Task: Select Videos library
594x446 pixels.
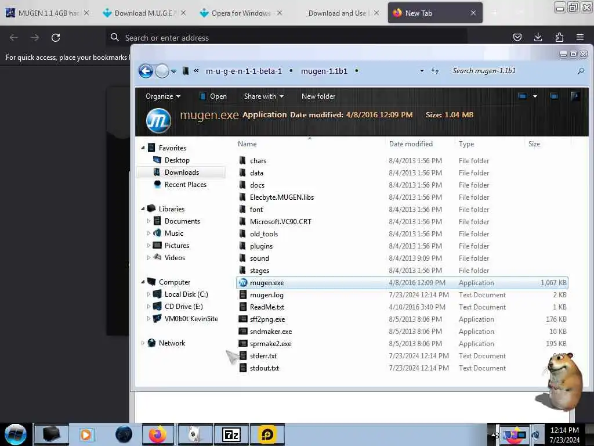Action: [175, 257]
